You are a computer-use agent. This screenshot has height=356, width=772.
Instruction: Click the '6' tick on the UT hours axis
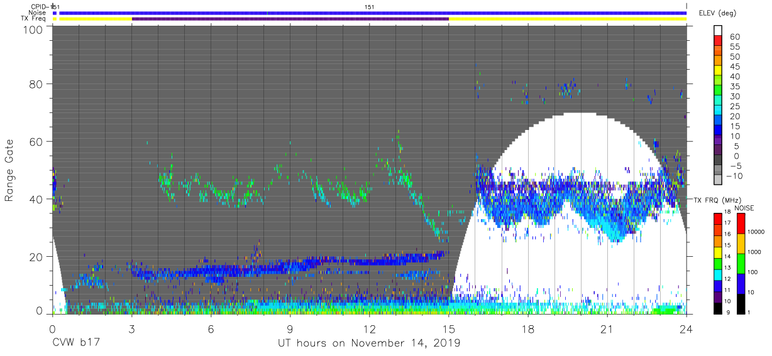coord(211,328)
